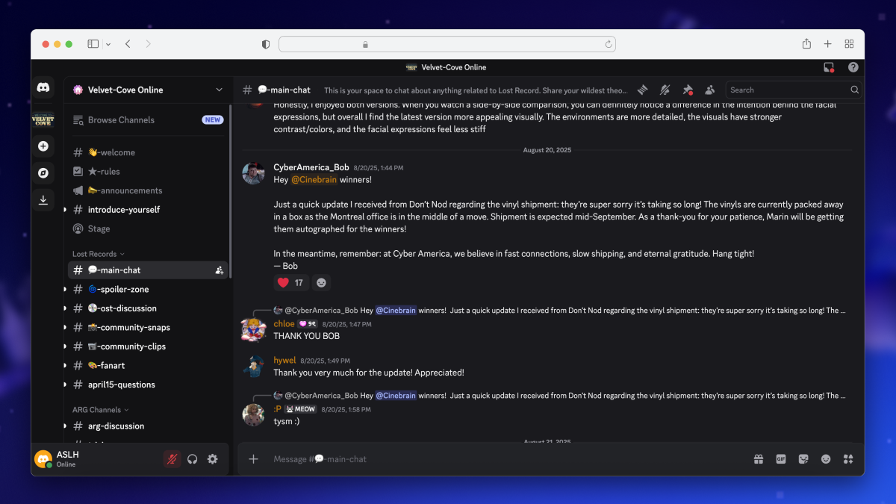This screenshot has width=896, height=504.
Task: Click the MEOW server tag badge
Action: click(300, 409)
